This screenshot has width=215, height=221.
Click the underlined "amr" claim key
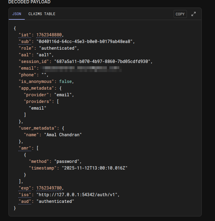26,148
